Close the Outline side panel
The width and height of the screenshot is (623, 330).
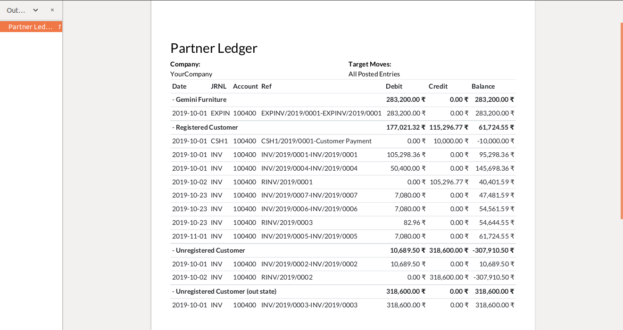point(52,10)
